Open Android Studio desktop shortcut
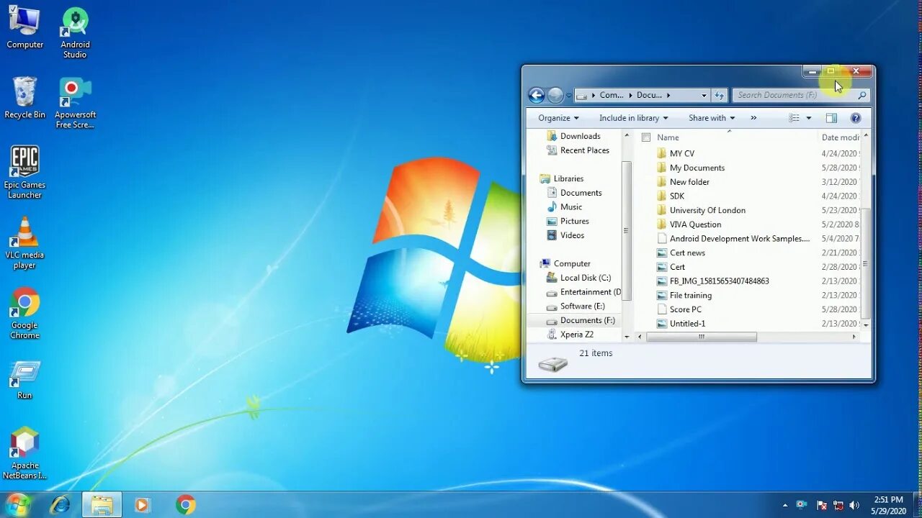The height and width of the screenshot is (518, 922). click(x=75, y=33)
